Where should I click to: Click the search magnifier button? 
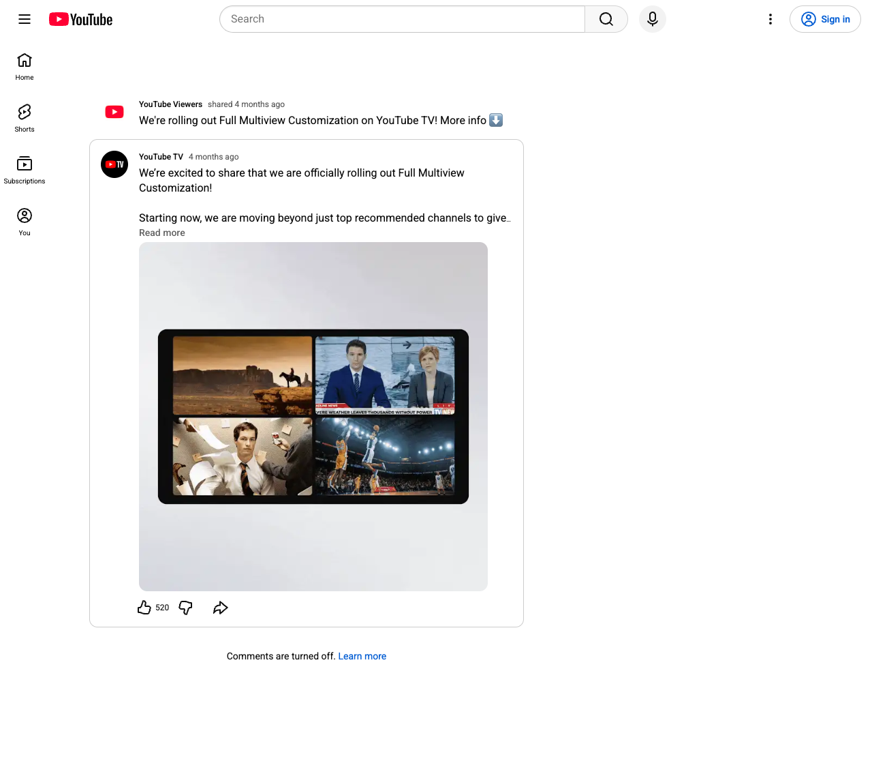606,19
